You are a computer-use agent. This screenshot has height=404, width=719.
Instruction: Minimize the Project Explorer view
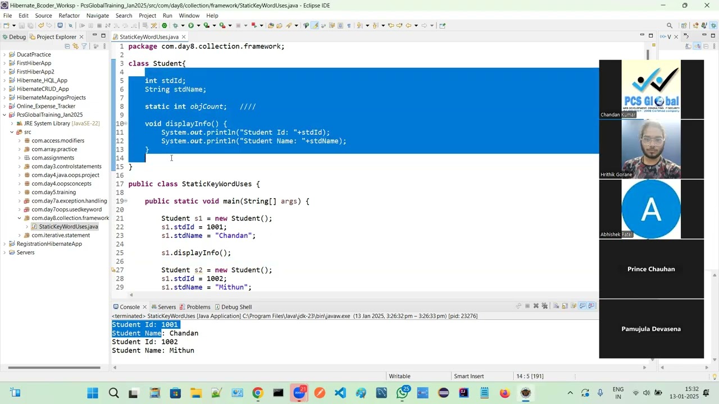coord(95,36)
